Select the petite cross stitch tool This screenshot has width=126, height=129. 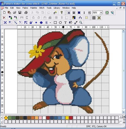(10, 23)
